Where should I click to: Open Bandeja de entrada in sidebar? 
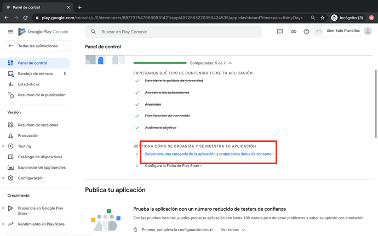35,73
